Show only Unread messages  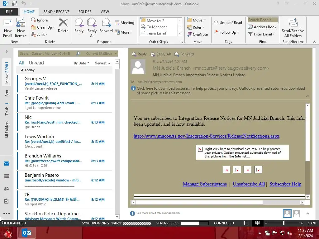click(36, 63)
